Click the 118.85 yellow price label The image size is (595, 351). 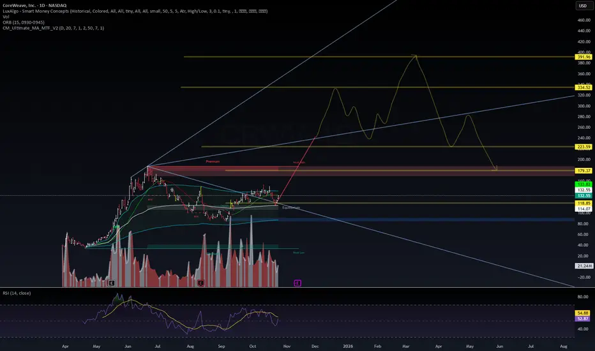tap(584, 204)
